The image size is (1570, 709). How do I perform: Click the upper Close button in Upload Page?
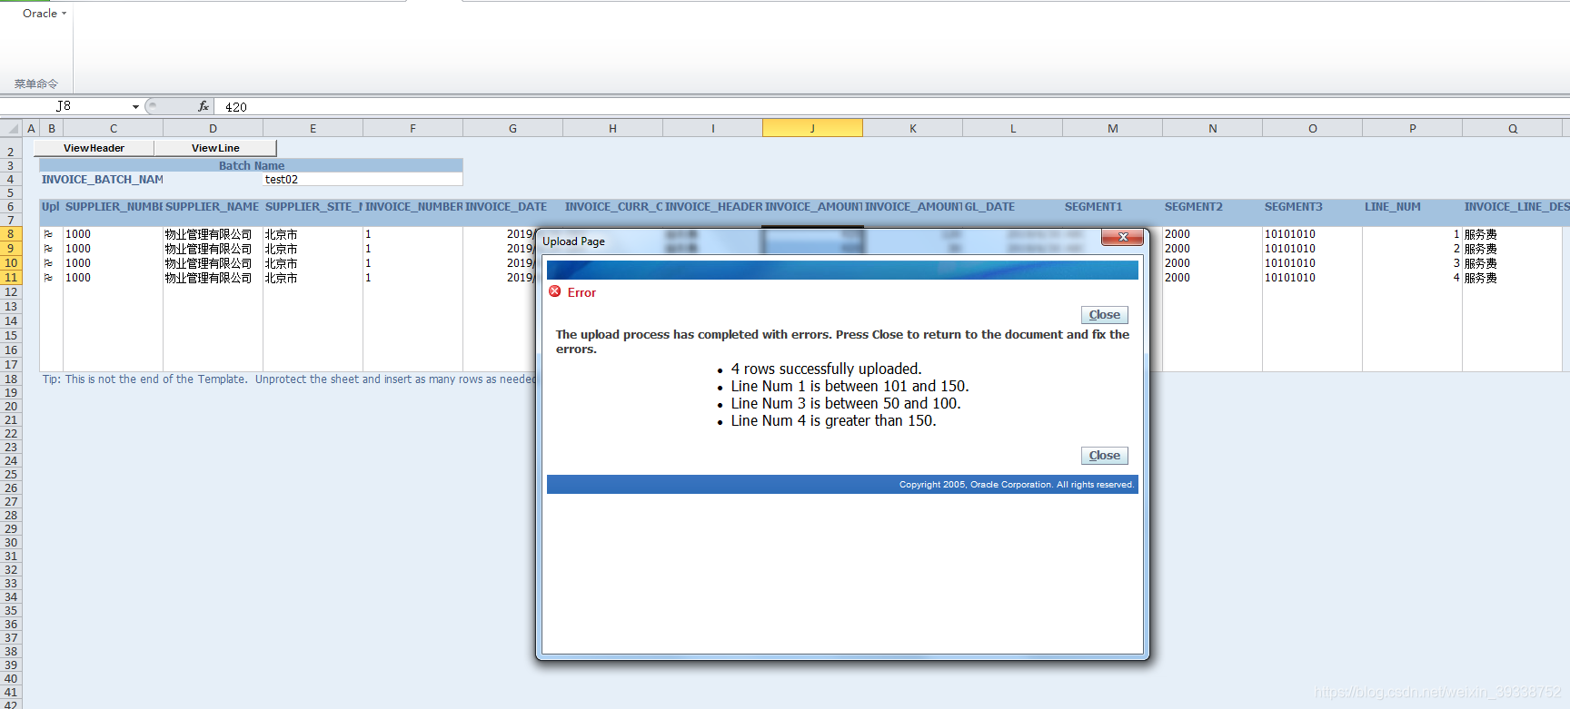1105,315
